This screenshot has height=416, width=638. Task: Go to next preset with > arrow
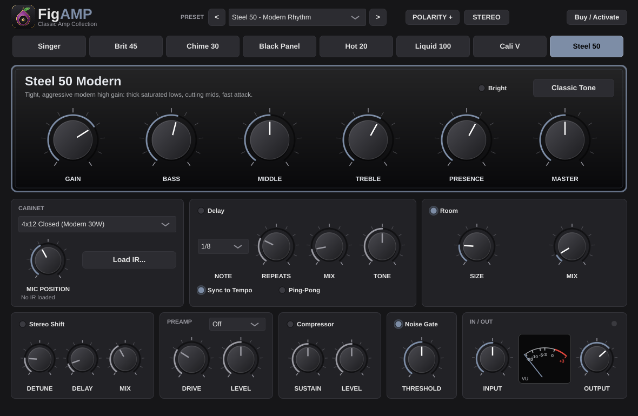pos(377,17)
